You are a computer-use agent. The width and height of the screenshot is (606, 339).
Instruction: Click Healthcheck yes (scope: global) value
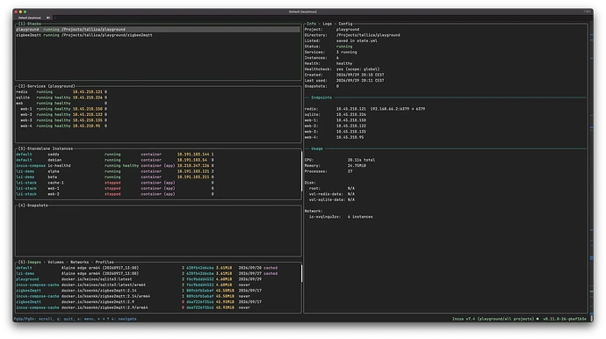point(357,69)
